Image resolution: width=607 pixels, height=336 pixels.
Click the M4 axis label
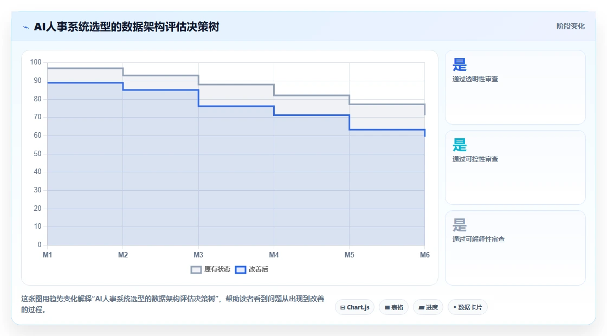(x=274, y=255)
